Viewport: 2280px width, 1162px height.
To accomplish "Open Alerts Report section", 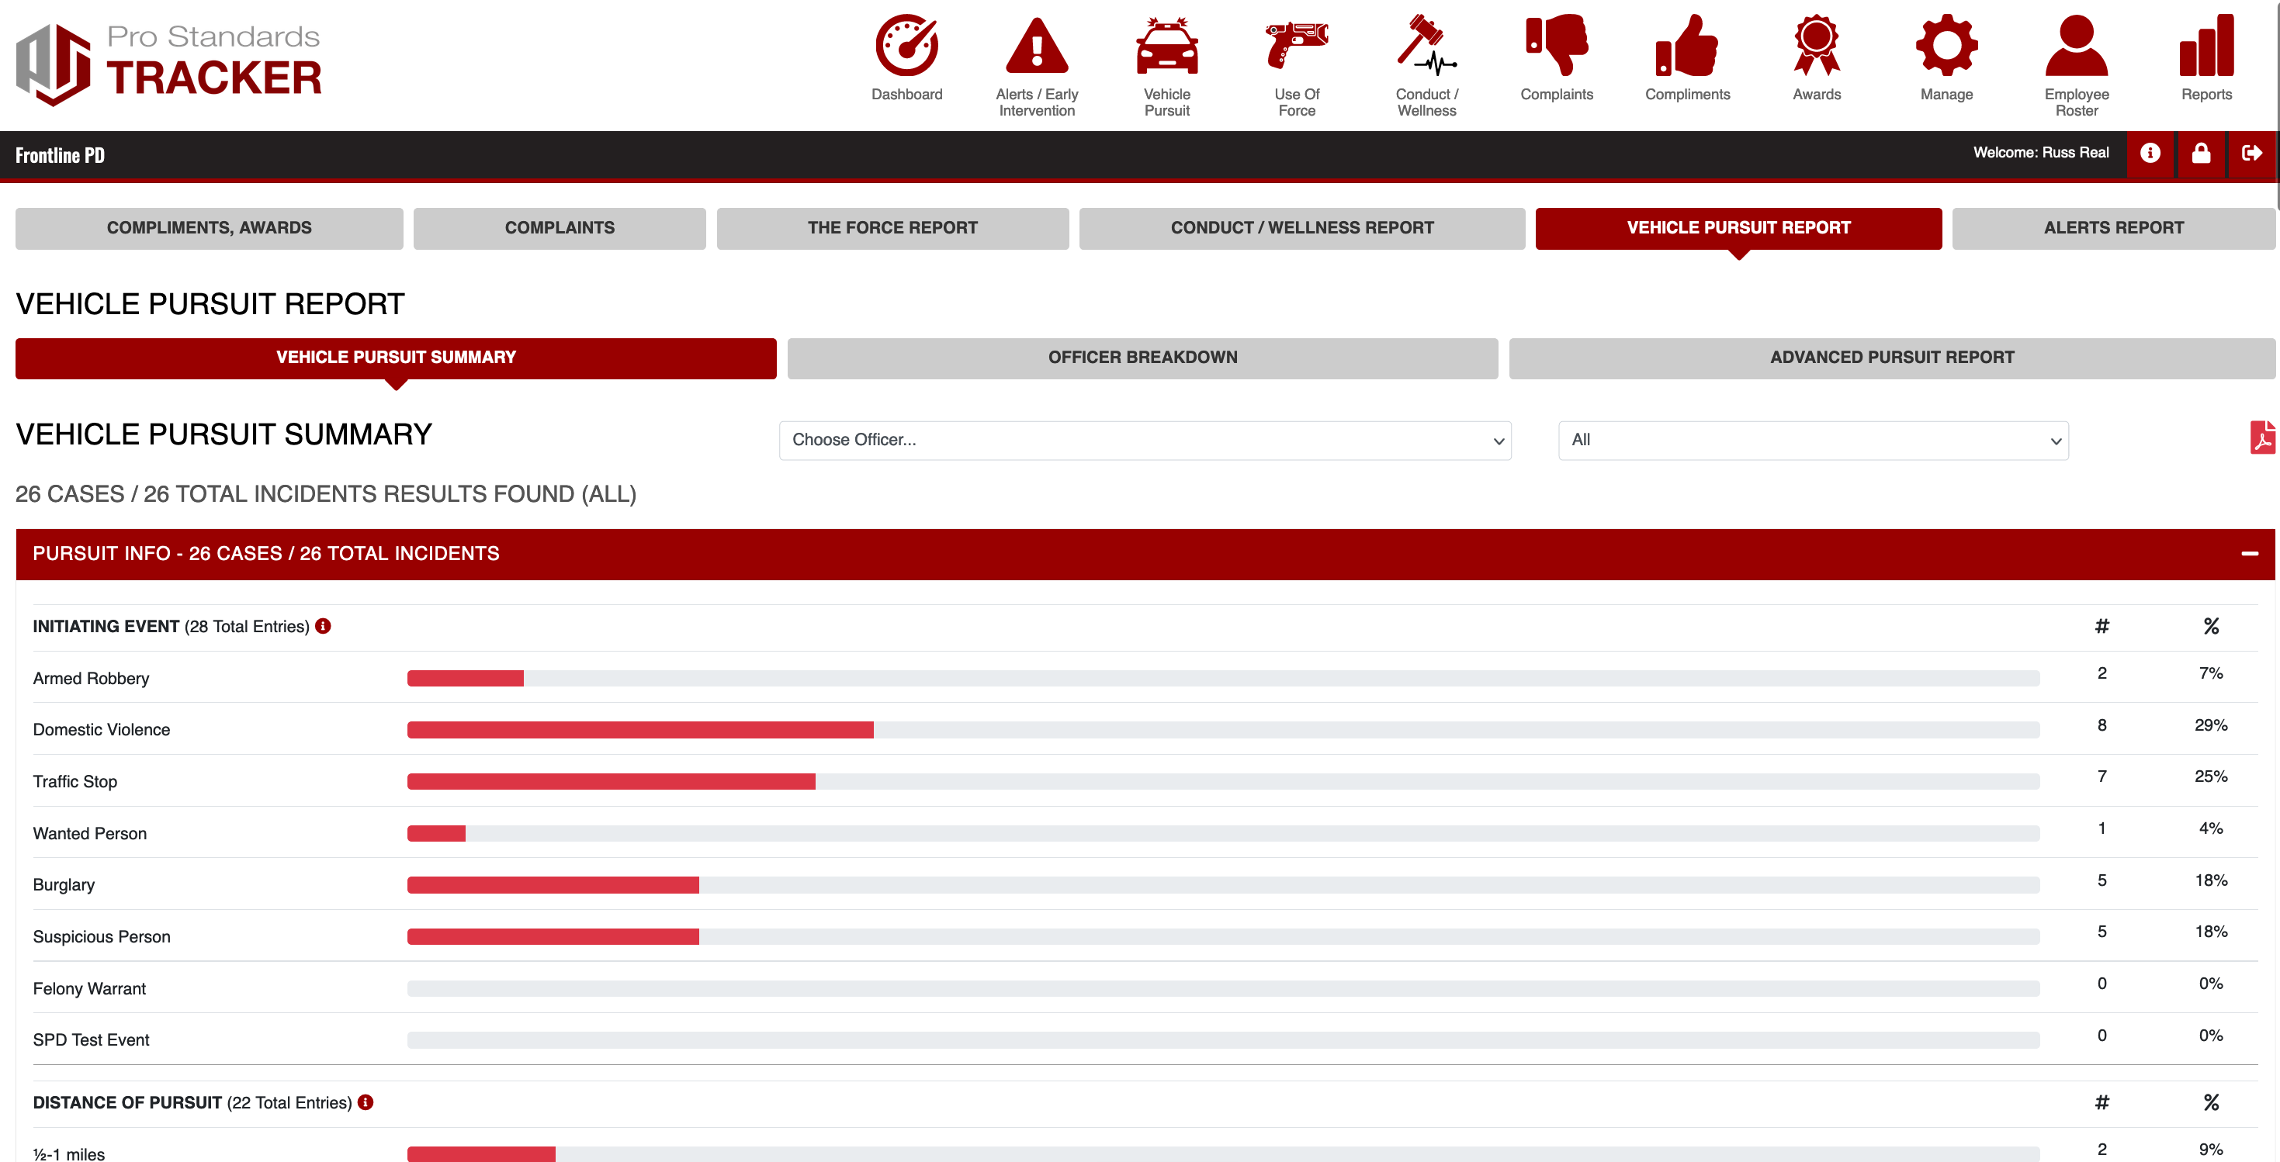I will click(2112, 228).
